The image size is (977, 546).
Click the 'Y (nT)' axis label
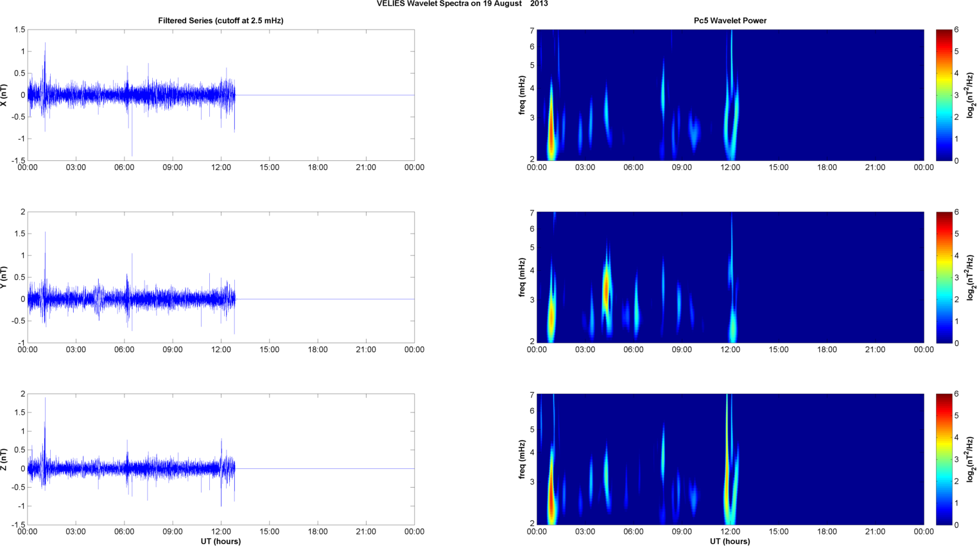4,277
